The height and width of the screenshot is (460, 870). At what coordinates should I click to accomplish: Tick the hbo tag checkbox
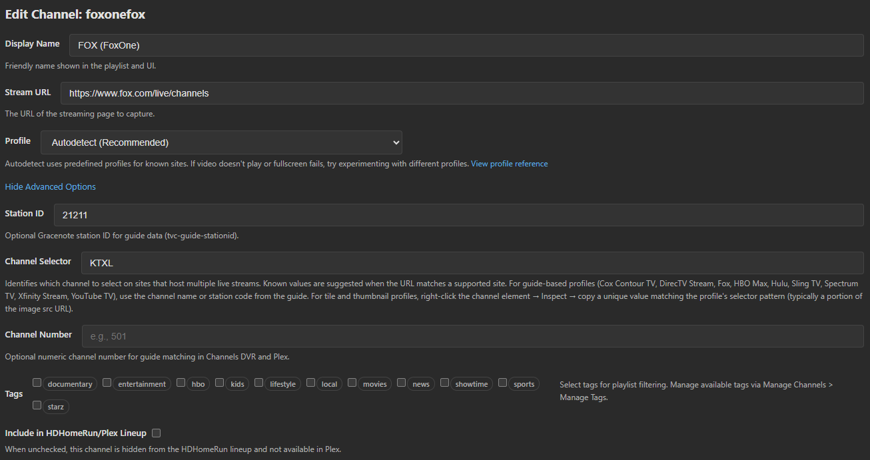[181, 383]
